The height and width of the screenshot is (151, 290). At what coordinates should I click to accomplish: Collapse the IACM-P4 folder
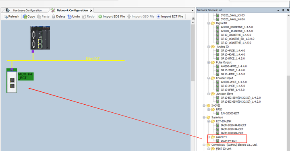point(209,137)
